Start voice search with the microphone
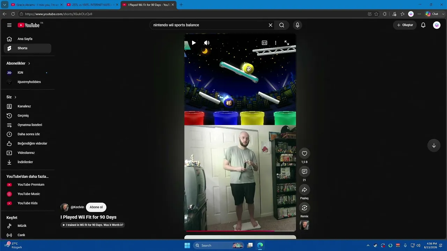 pos(298,25)
